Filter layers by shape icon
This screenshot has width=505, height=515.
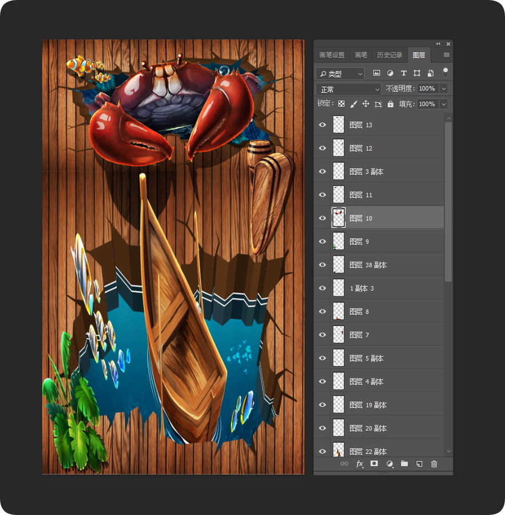pos(417,73)
